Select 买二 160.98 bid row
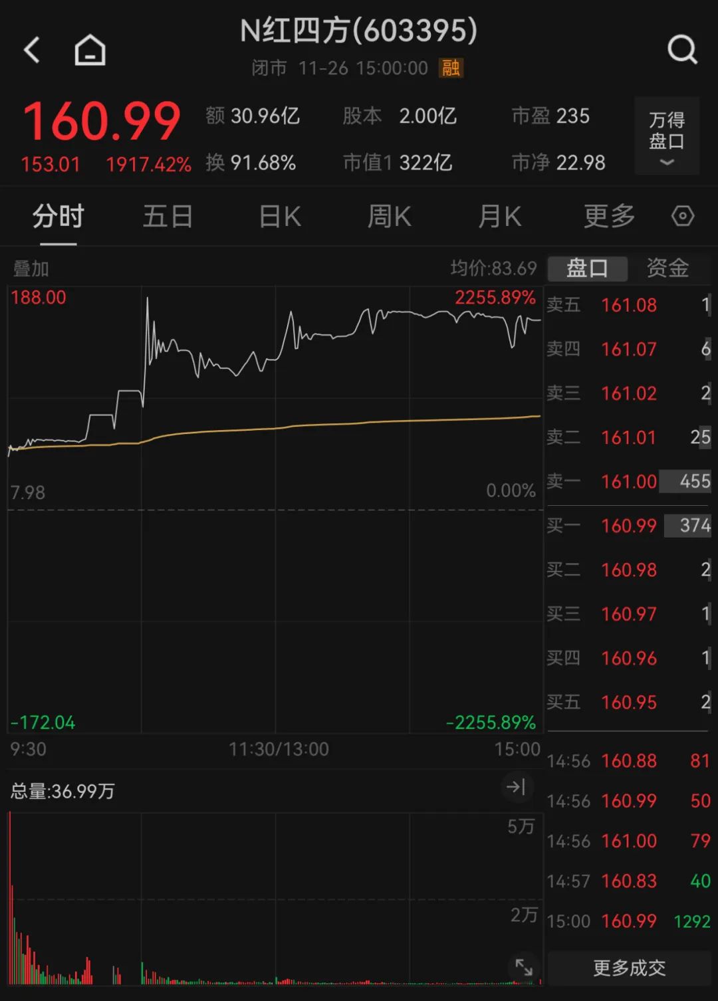This screenshot has width=718, height=1001. tap(628, 570)
